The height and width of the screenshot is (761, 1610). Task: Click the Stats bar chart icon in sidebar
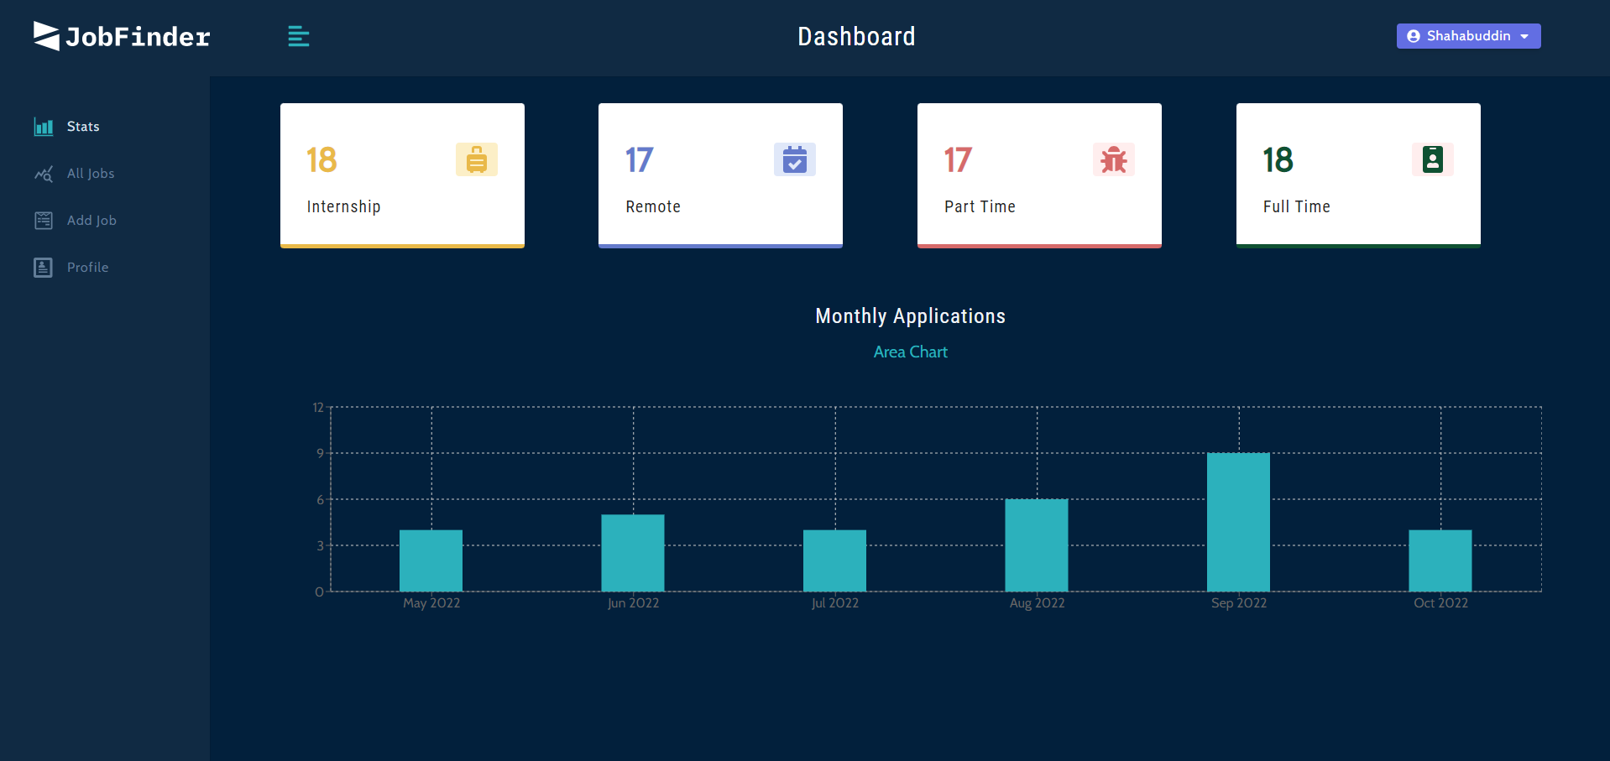tap(44, 127)
